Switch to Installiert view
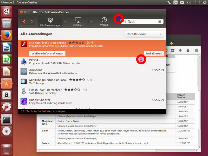 (78, 22)
